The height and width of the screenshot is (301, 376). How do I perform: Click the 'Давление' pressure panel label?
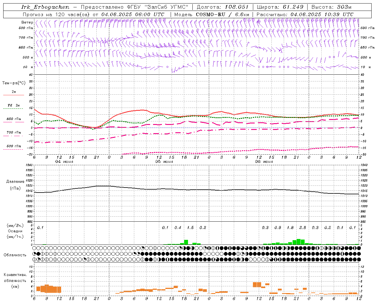15,182
